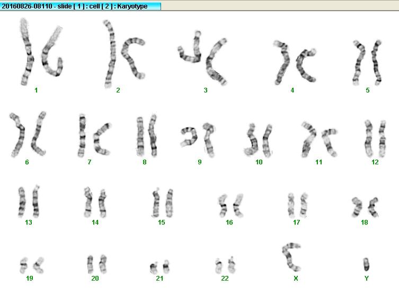Select the chromosome 12 pair

tap(375, 138)
